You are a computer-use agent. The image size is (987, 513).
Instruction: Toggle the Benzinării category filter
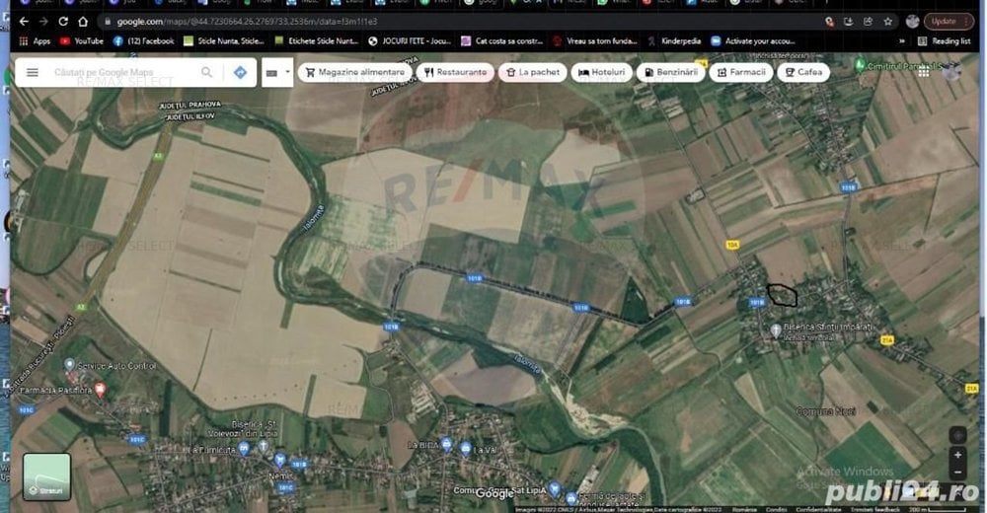[671, 73]
